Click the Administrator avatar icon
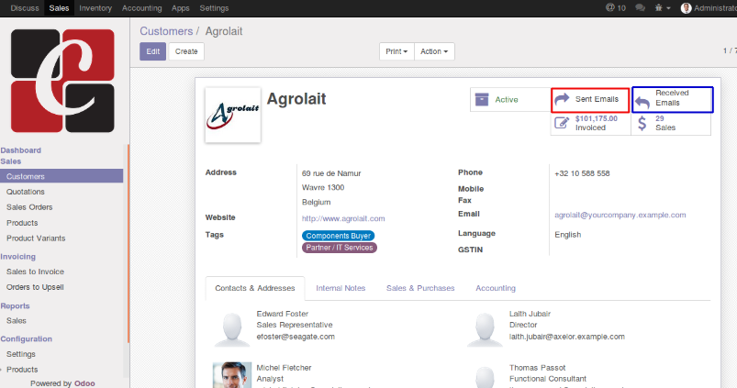The height and width of the screenshot is (388, 737). click(687, 8)
